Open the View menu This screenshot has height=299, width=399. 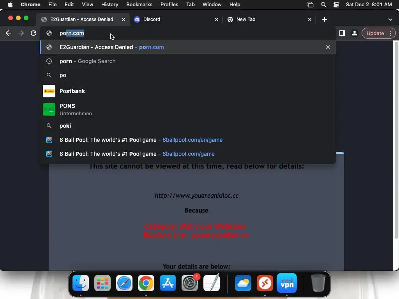pyautogui.click(x=87, y=5)
